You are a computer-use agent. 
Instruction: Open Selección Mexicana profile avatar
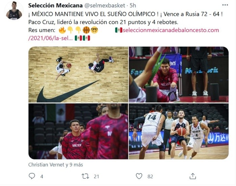point(14,10)
